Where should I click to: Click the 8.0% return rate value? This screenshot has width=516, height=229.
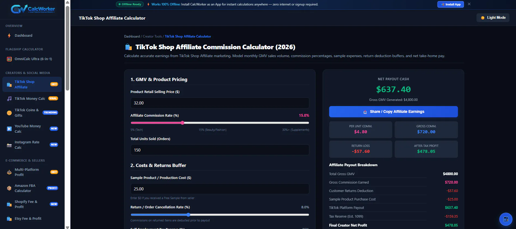click(305, 207)
